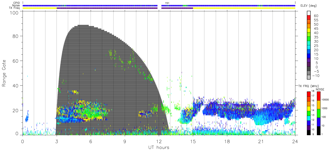Click the light gray ELEV swatch beside -10
Screen dimensions: 332x153
tap(308, 77)
